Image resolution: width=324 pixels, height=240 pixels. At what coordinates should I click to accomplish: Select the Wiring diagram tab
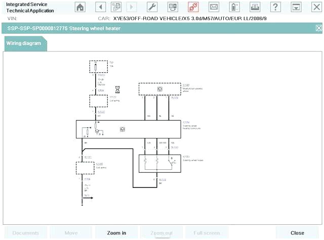pyautogui.click(x=24, y=43)
